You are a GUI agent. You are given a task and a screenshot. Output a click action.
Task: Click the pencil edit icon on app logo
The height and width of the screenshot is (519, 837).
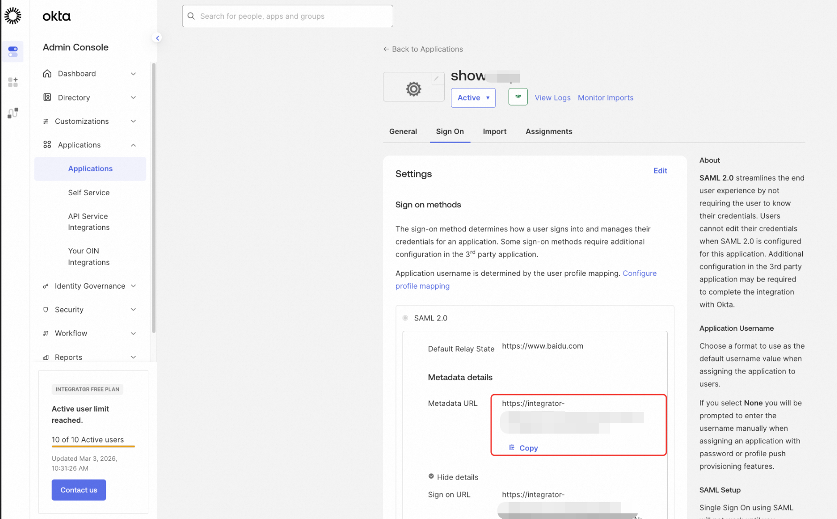pyautogui.click(x=436, y=79)
